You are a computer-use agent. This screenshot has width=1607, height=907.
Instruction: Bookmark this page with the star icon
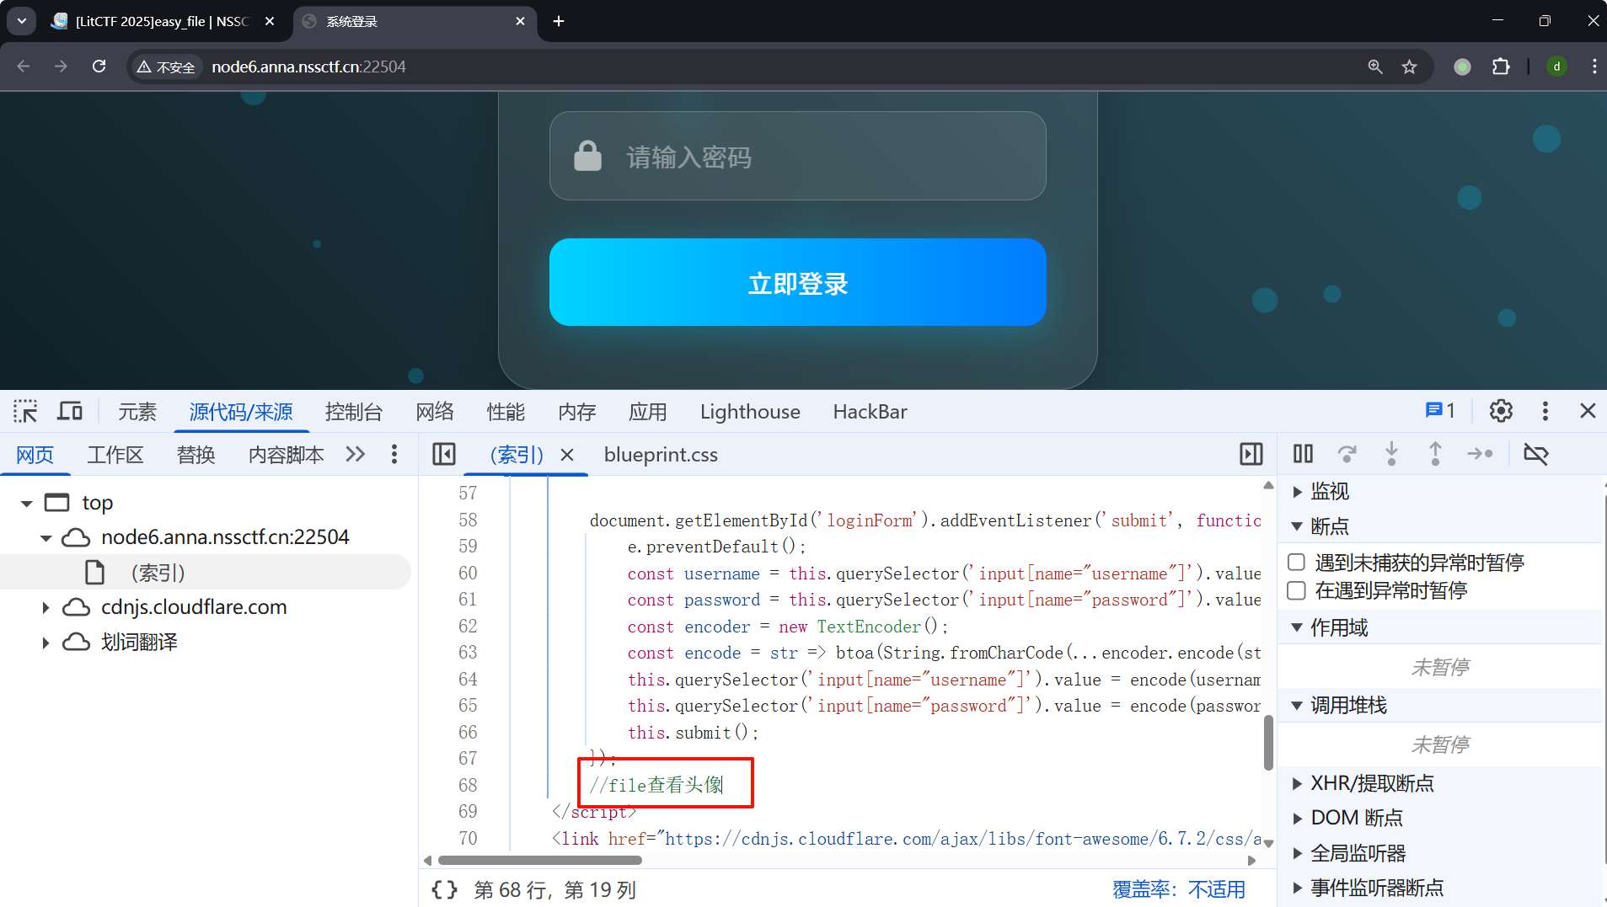[x=1409, y=67]
